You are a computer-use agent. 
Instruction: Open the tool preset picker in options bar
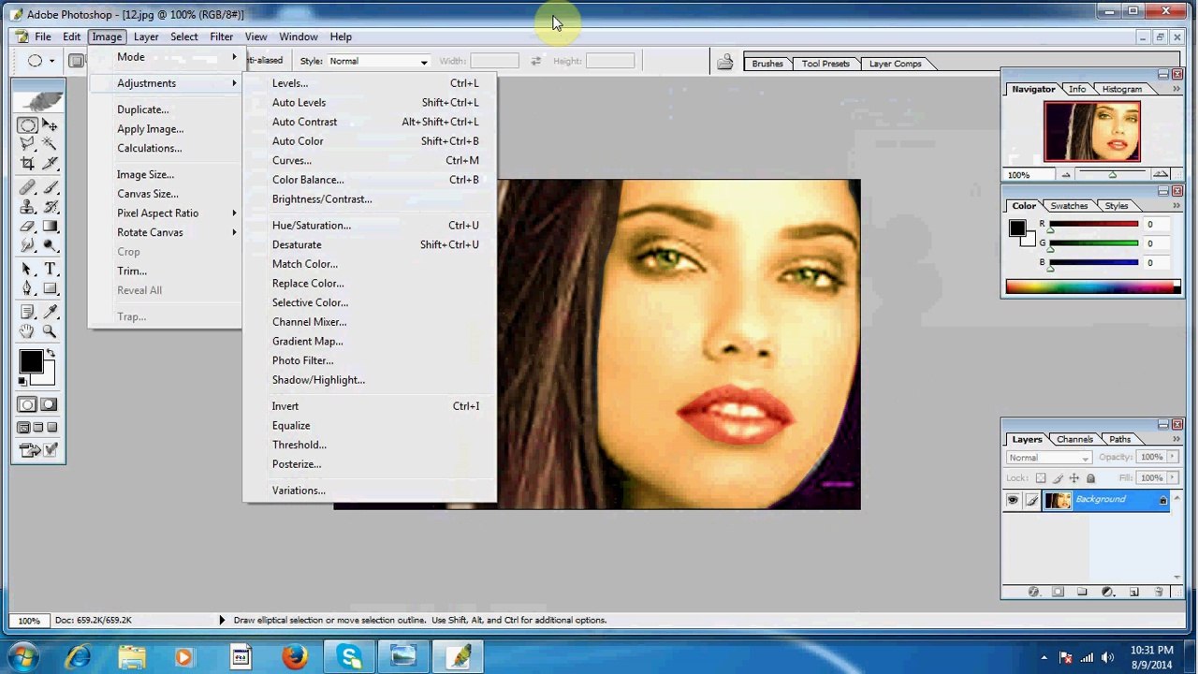(42, 61)
